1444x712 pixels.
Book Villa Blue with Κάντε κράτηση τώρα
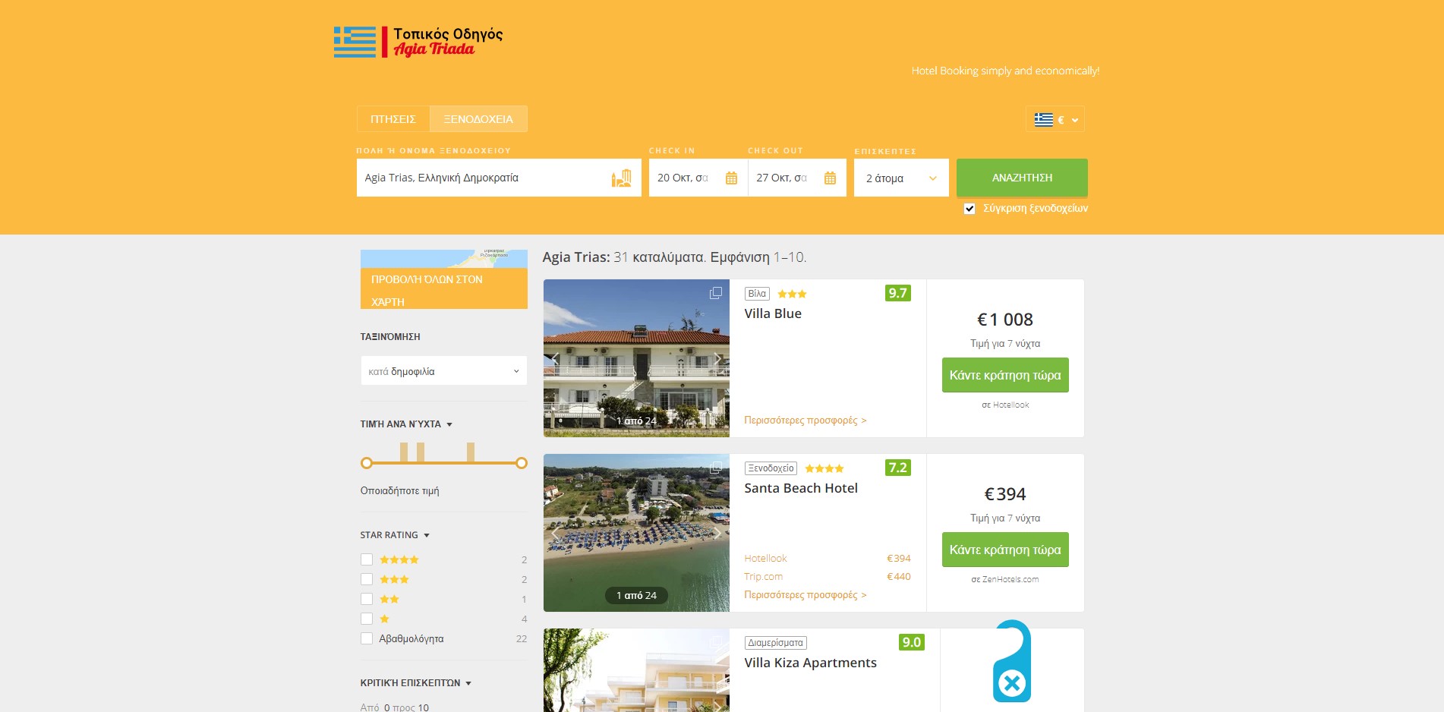(x=1005, y=375)
